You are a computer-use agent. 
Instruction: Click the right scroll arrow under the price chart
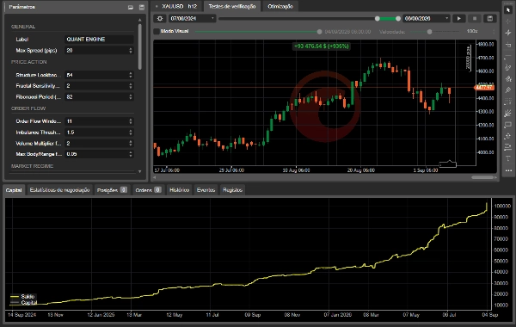[x=495, y=177]
